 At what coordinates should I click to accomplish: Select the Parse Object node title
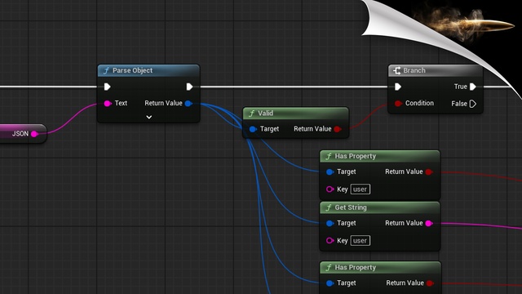(132, 70)
